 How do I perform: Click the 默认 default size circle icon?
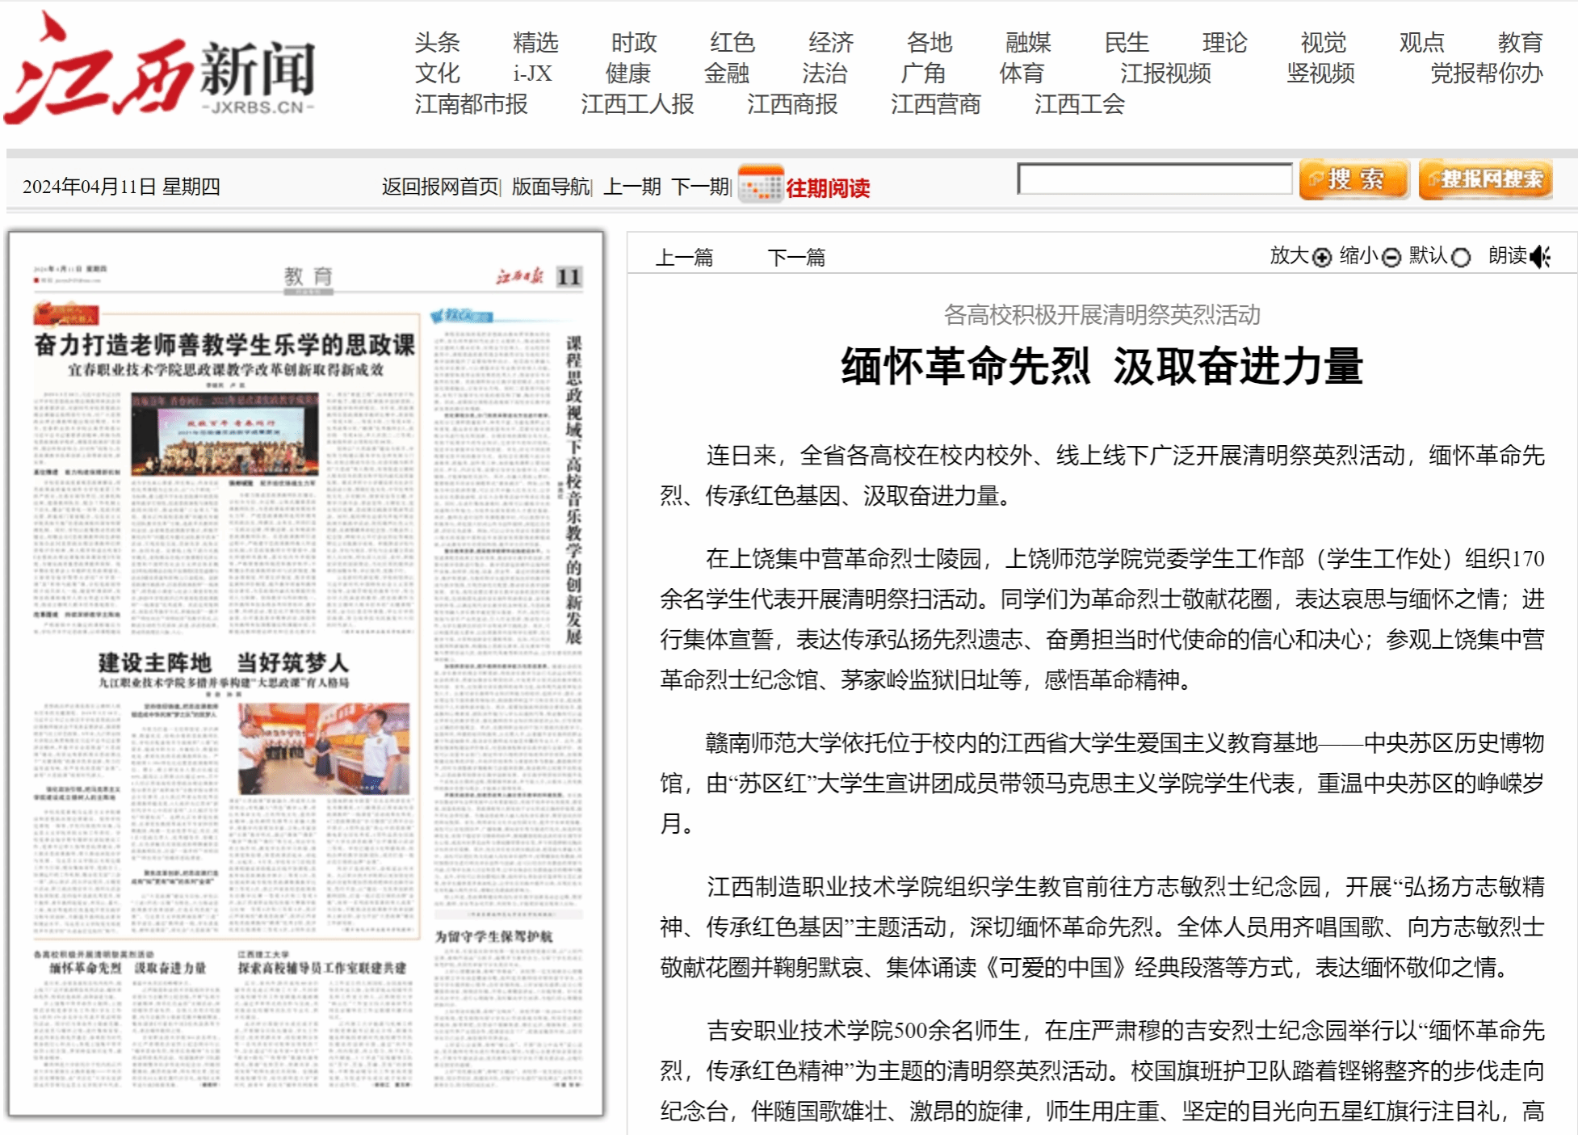(x=1460, y=258)
